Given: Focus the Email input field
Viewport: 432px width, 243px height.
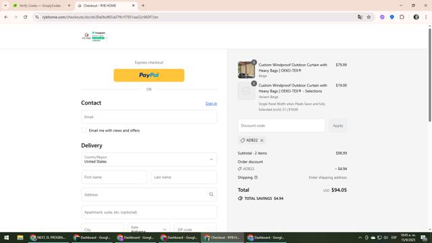Looking at the screenshot, I should 148,117.
